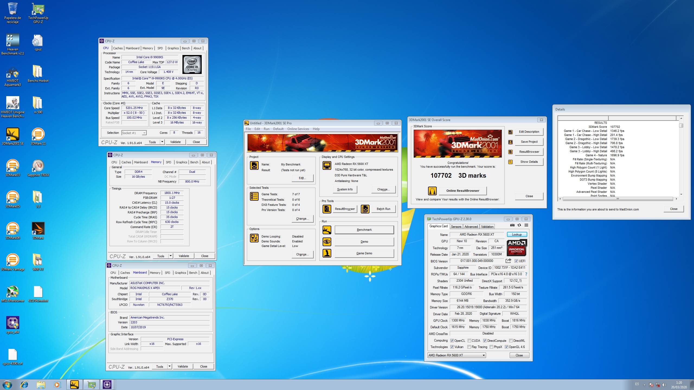Expand Tools dropdown arrow in CPU-Z Mainboard window
The height and width of the screenshot is (390, 694).
(x=169, y=366)
